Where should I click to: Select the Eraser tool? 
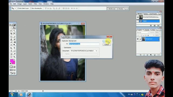[x=11, y=42]
